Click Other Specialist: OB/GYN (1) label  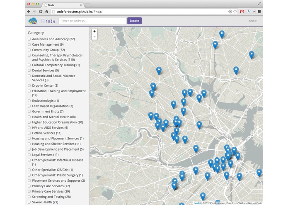click(x=53, y=170)
